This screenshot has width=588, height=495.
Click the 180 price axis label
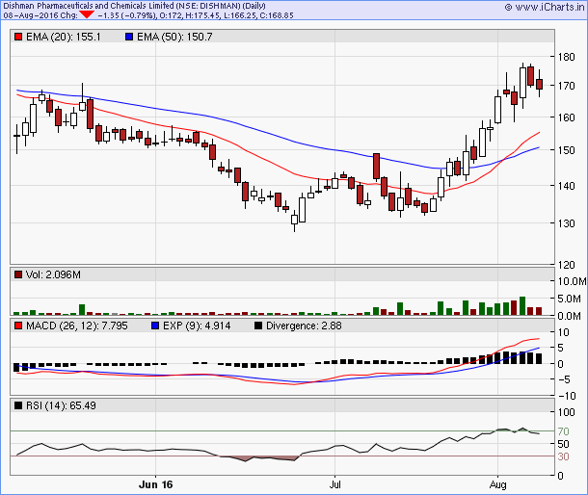coord(566,57)
